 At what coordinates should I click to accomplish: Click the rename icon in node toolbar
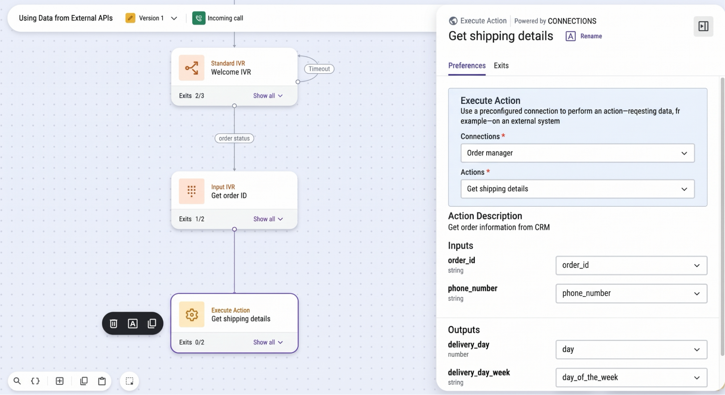[x=133, y=324]
